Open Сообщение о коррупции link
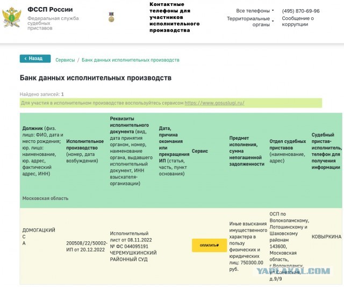 (298, 21)
